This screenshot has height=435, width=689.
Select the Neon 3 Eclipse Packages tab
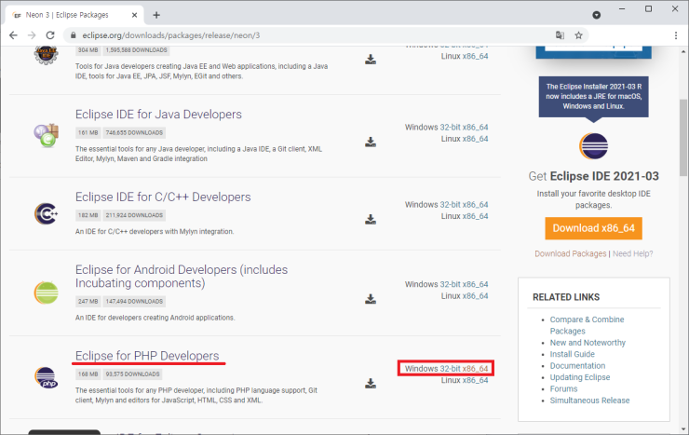click(70, 15)
